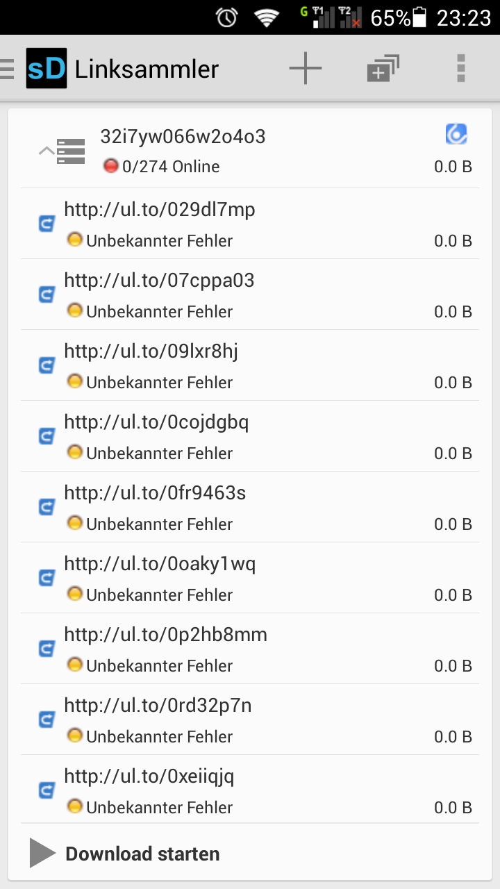Tap the play icon for Download starten
This screenshot has width=500, height=889.
coord(42,853)
